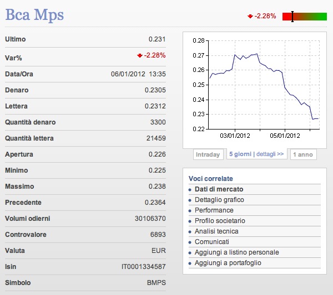Click Aggiungi a portafoglio

(x=228, y=263)
